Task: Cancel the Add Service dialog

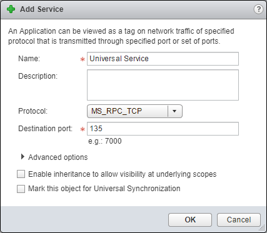Action: tap(239, 220)
